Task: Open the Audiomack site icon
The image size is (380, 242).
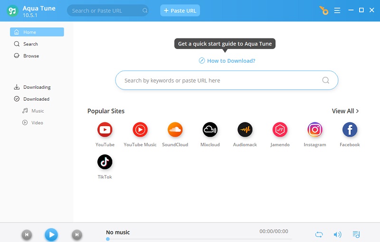Action: (x=245, y=130)
